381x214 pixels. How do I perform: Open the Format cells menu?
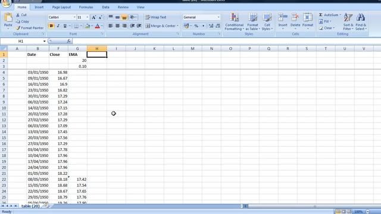pos(308,21)
